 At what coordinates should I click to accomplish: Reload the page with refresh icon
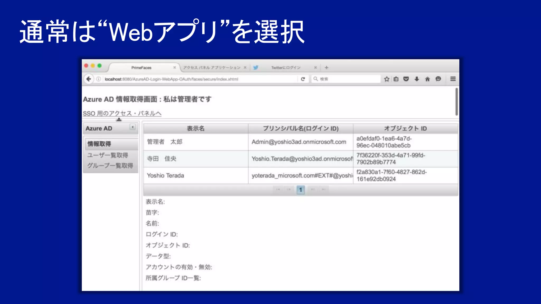click(303, 79)
